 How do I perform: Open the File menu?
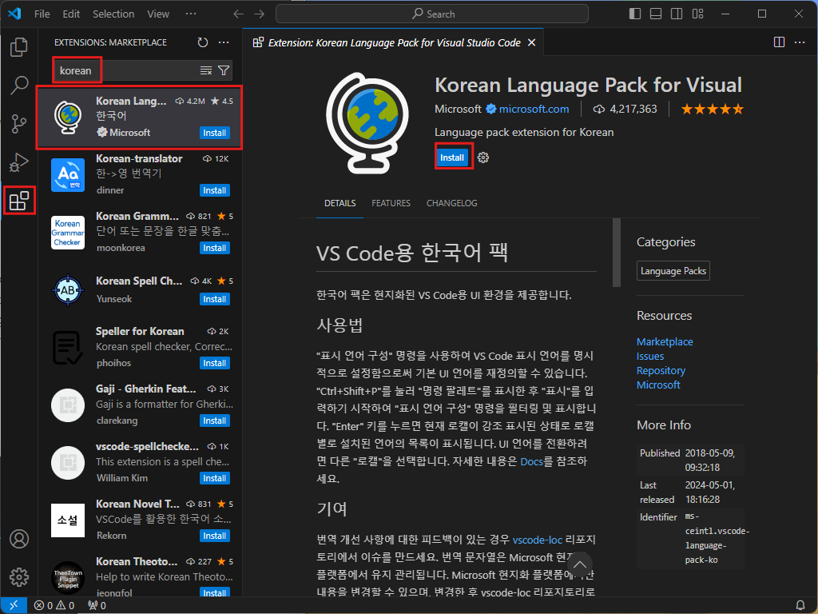(42, 14)
